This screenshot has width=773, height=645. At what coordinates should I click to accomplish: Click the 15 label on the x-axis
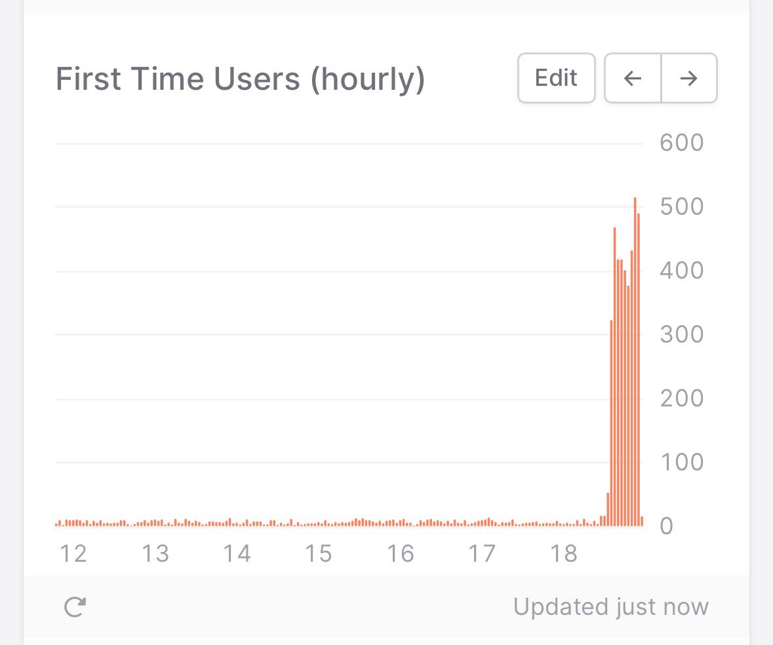[319, 554]
